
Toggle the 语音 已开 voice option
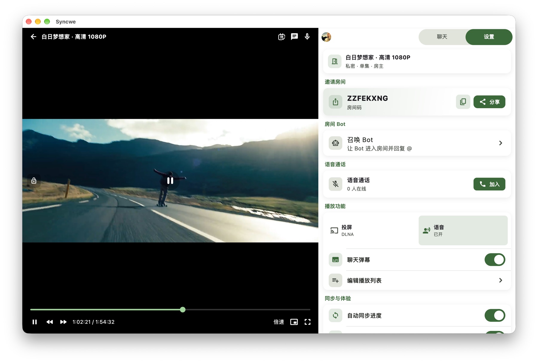tap(463, 231)
